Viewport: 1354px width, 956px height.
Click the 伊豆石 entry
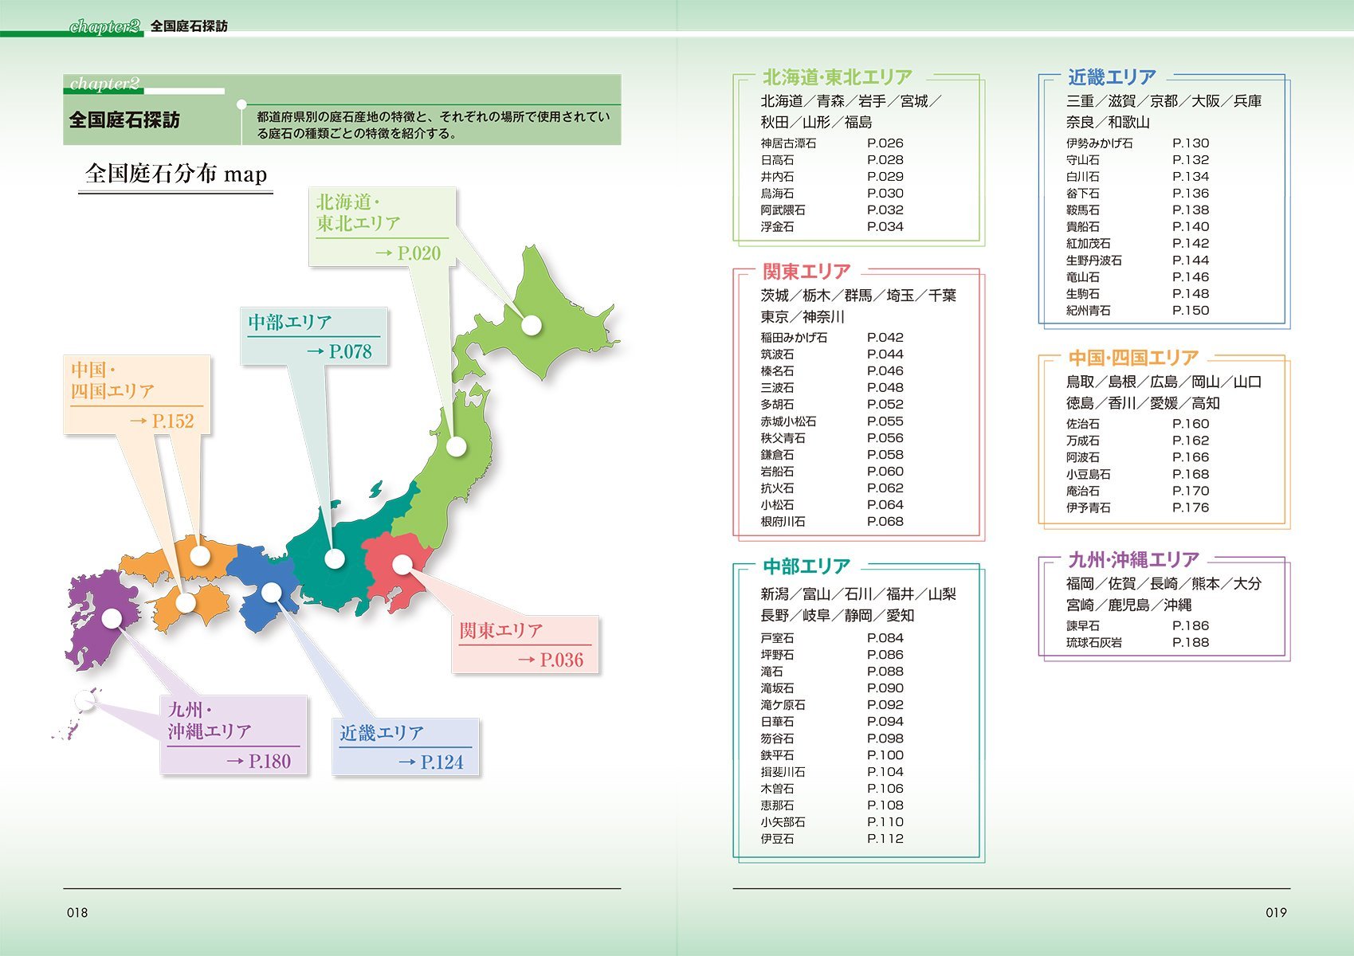pyautogui.click(x=832, y=839)
